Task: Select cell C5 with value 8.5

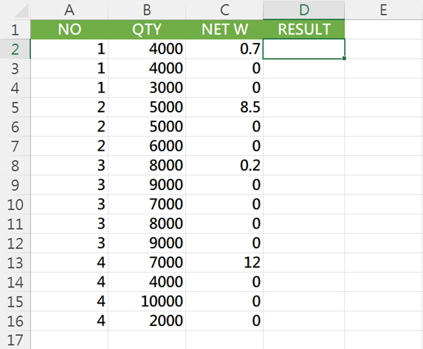Action: coord(224,107)
